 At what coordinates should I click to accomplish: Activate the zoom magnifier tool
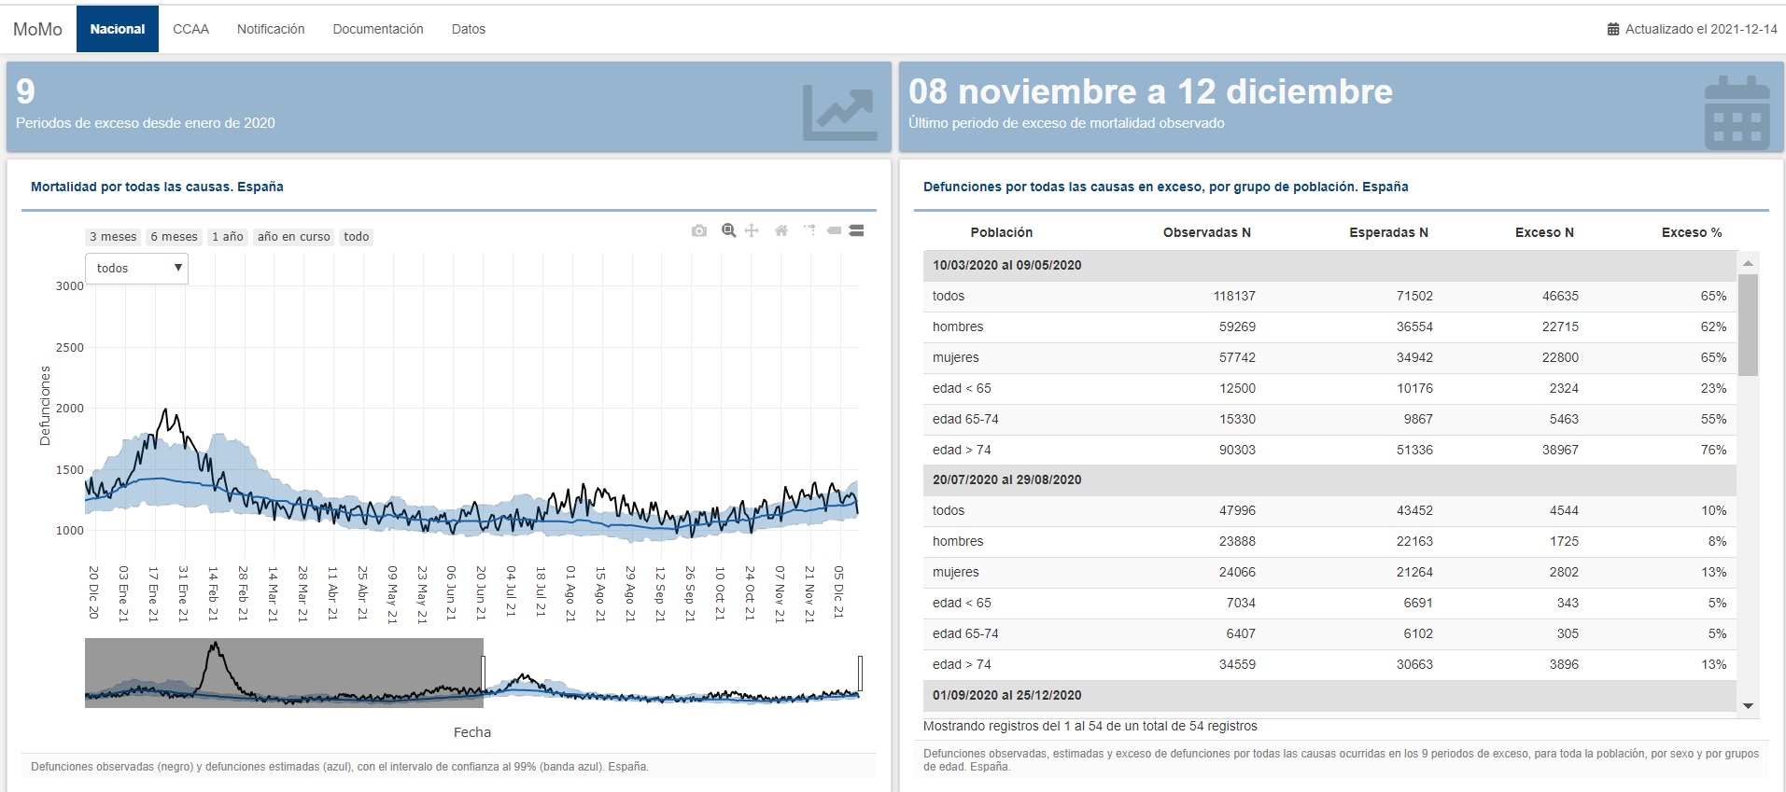728,230
